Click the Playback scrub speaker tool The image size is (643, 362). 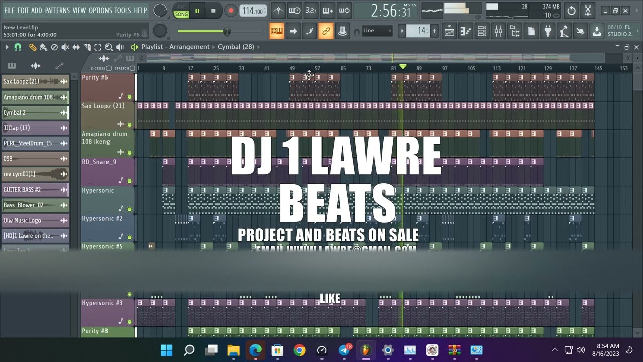pos(120,47)
